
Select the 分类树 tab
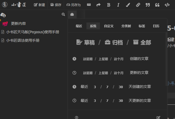pos(126,26)
